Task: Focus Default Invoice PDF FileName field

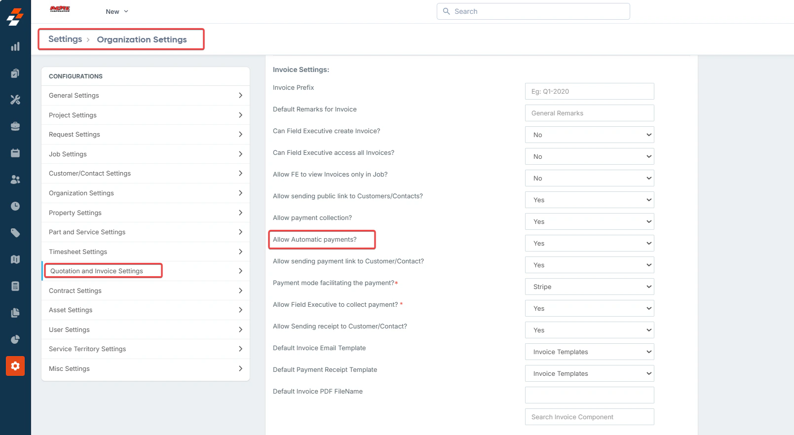Action: (589, 395)
